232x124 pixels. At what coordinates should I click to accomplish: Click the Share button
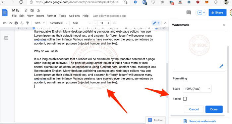(x=217, y=13)
